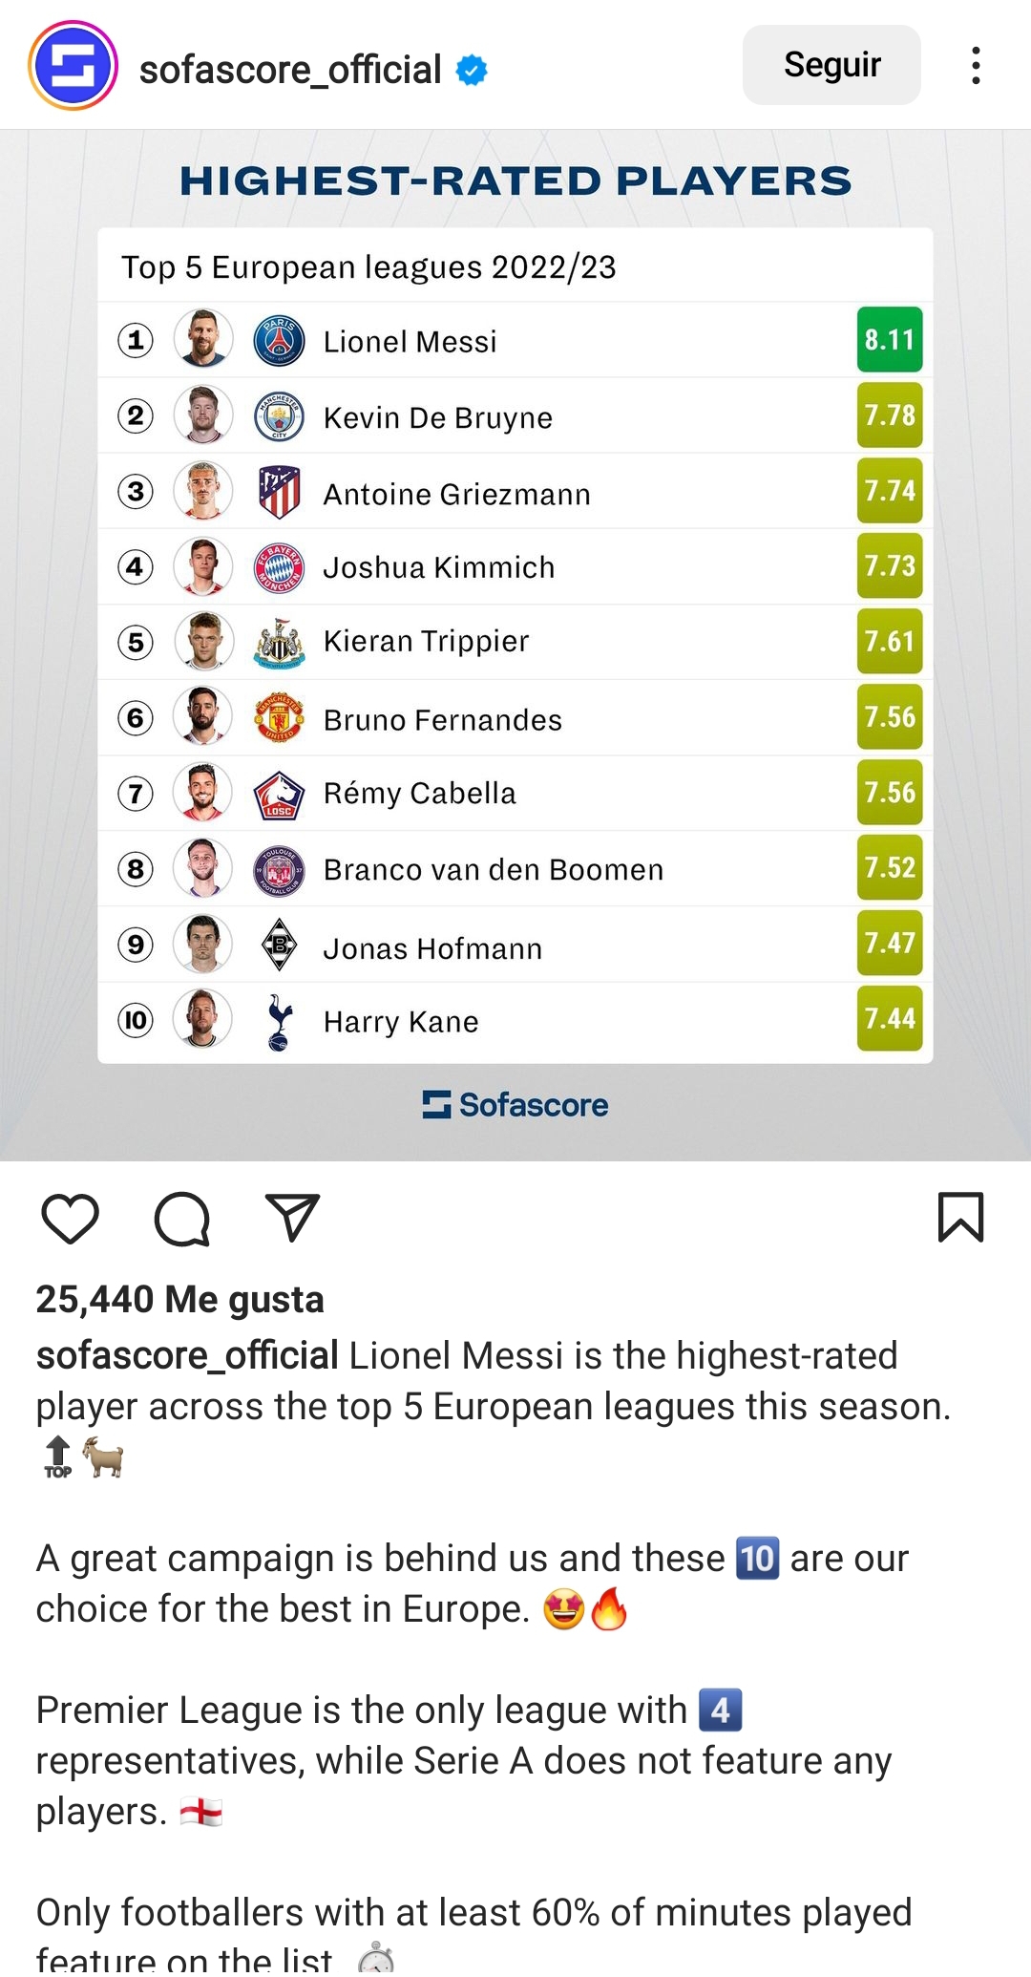The image size is (1031, 1977).
Task: Tap the PSG club crest
Action: pyautogui.click(x=279, y=341)
